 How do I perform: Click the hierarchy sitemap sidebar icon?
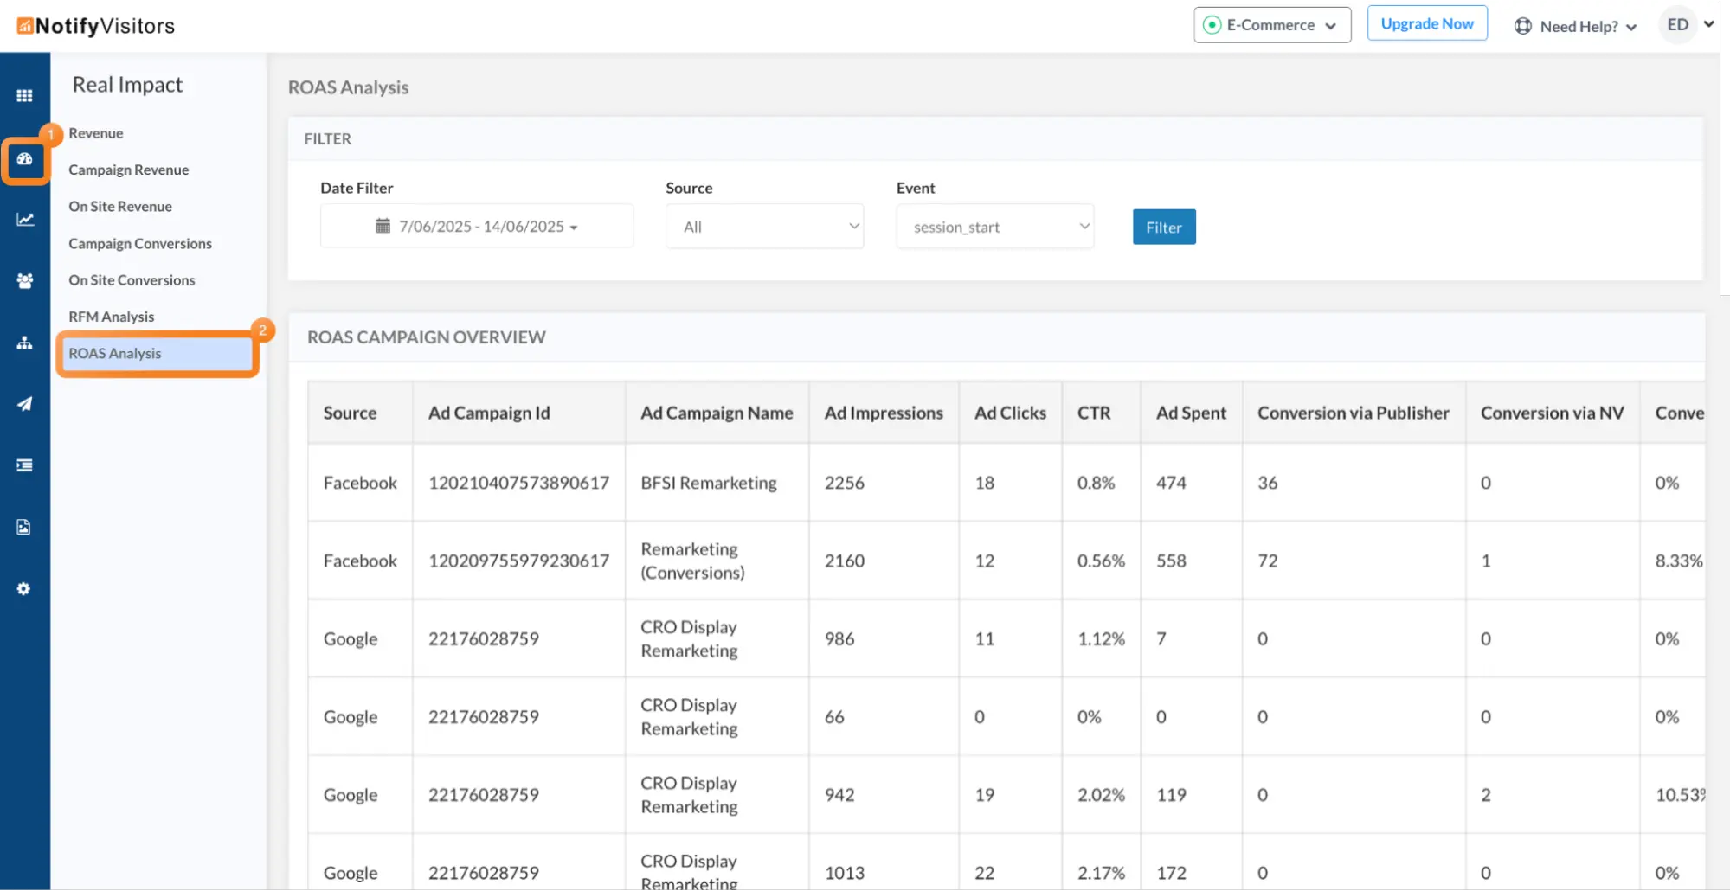[24, 343]
